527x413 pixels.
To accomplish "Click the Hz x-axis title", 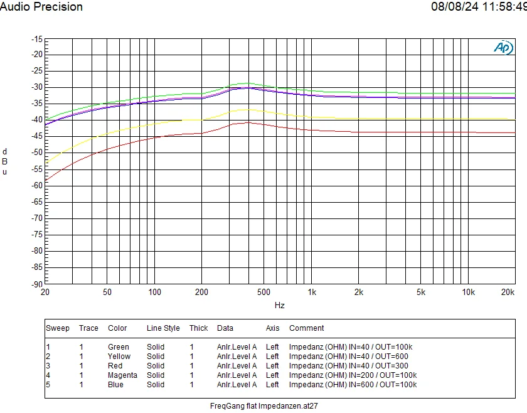I will 279,305.
